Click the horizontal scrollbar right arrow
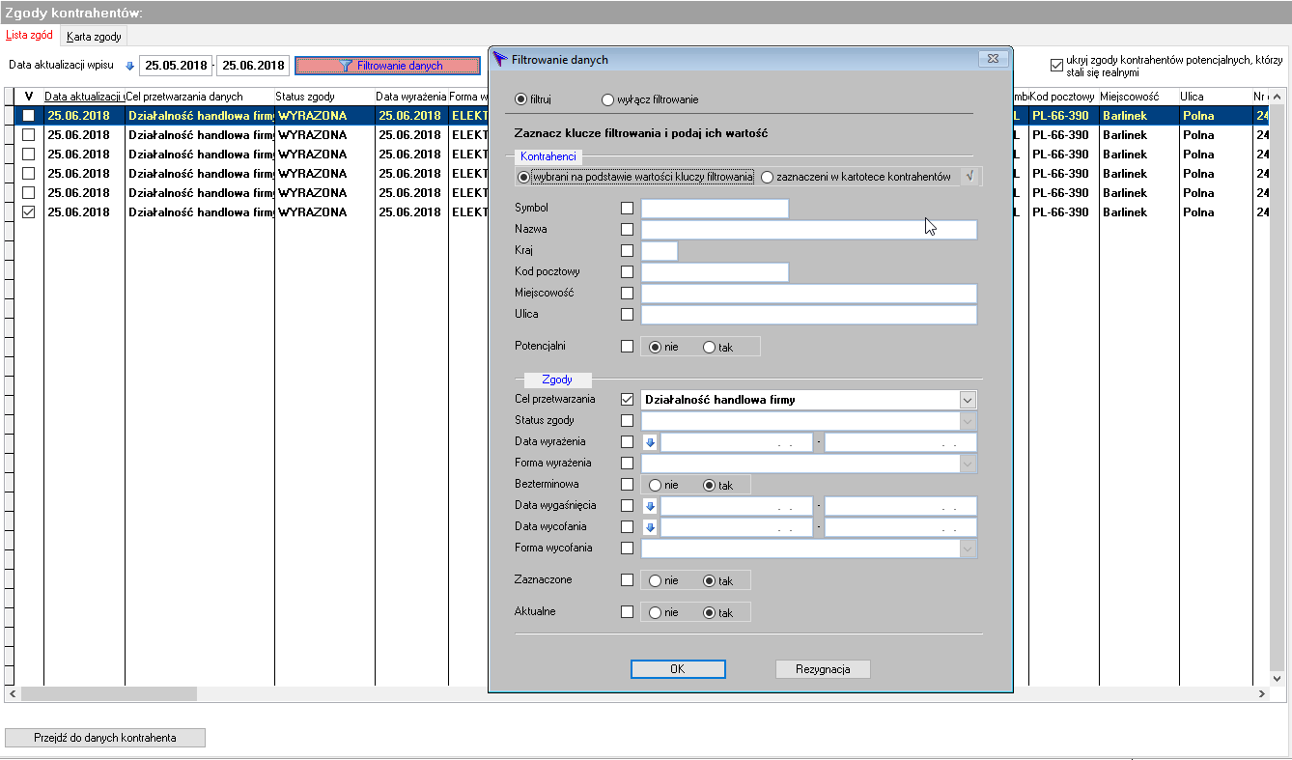 (1261, 693)
